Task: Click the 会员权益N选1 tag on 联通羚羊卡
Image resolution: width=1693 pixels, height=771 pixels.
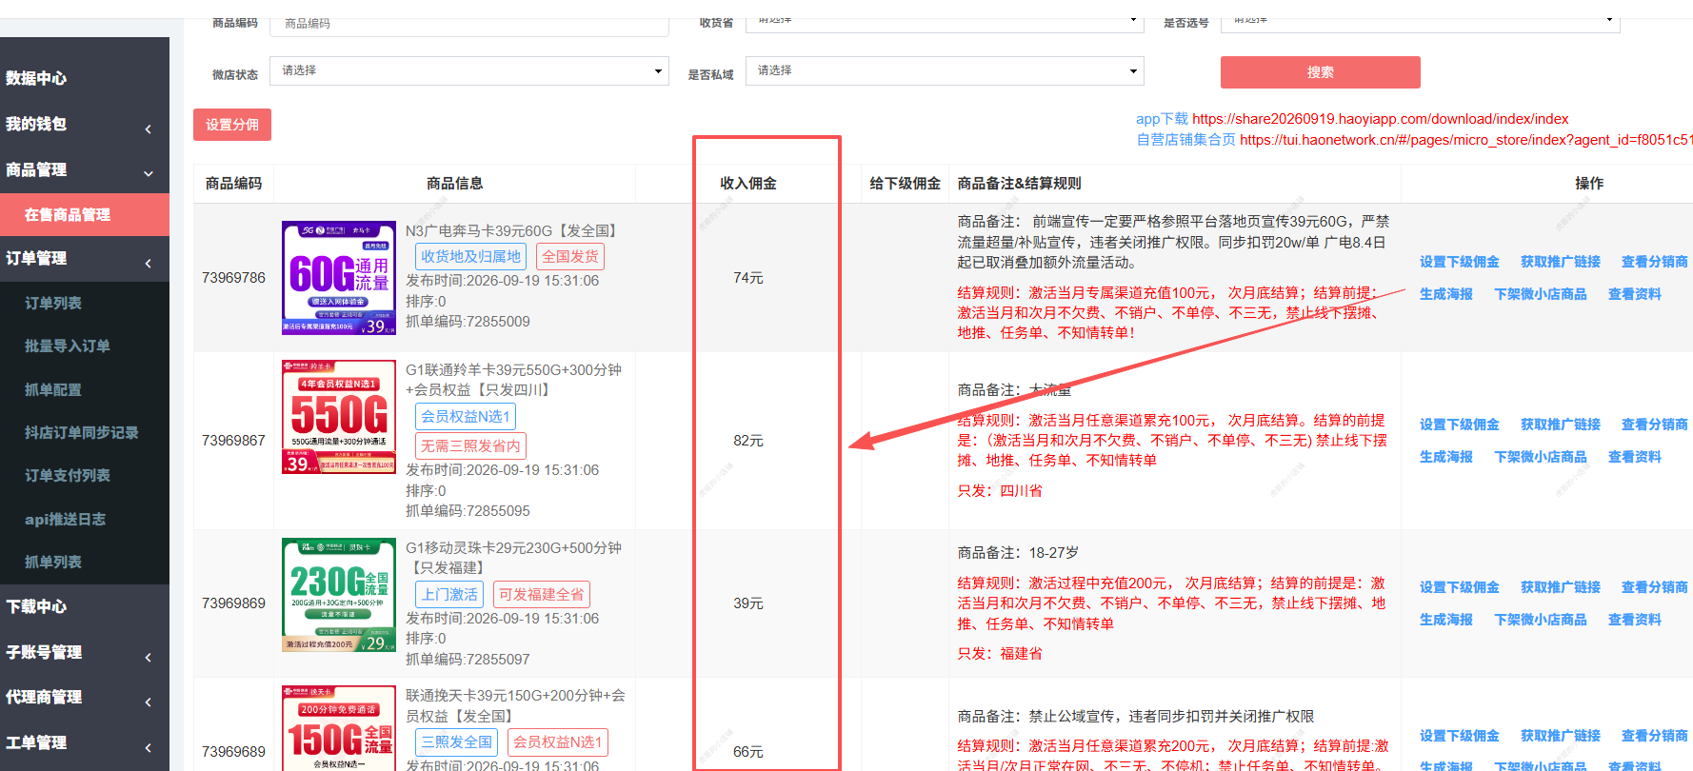Action: pyautogui.click(x=466, y=416)
